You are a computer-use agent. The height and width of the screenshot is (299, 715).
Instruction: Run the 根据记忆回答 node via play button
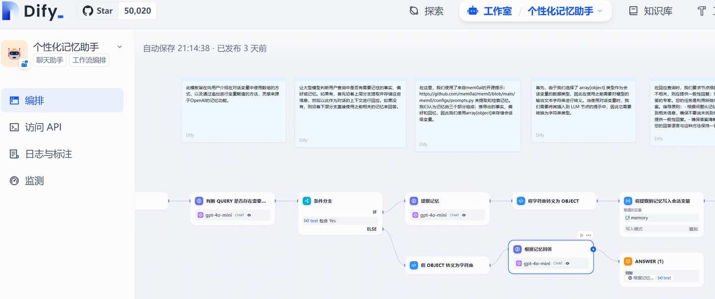pos(581,235)
